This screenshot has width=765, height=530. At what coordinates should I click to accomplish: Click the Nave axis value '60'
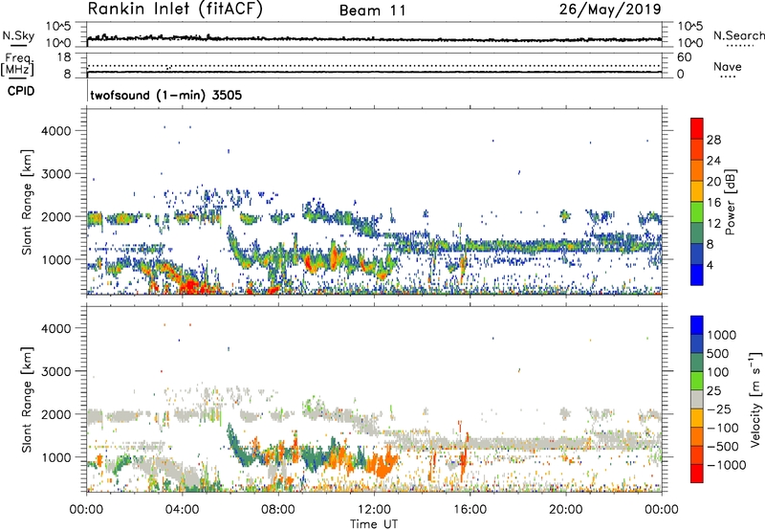[685, 57]
